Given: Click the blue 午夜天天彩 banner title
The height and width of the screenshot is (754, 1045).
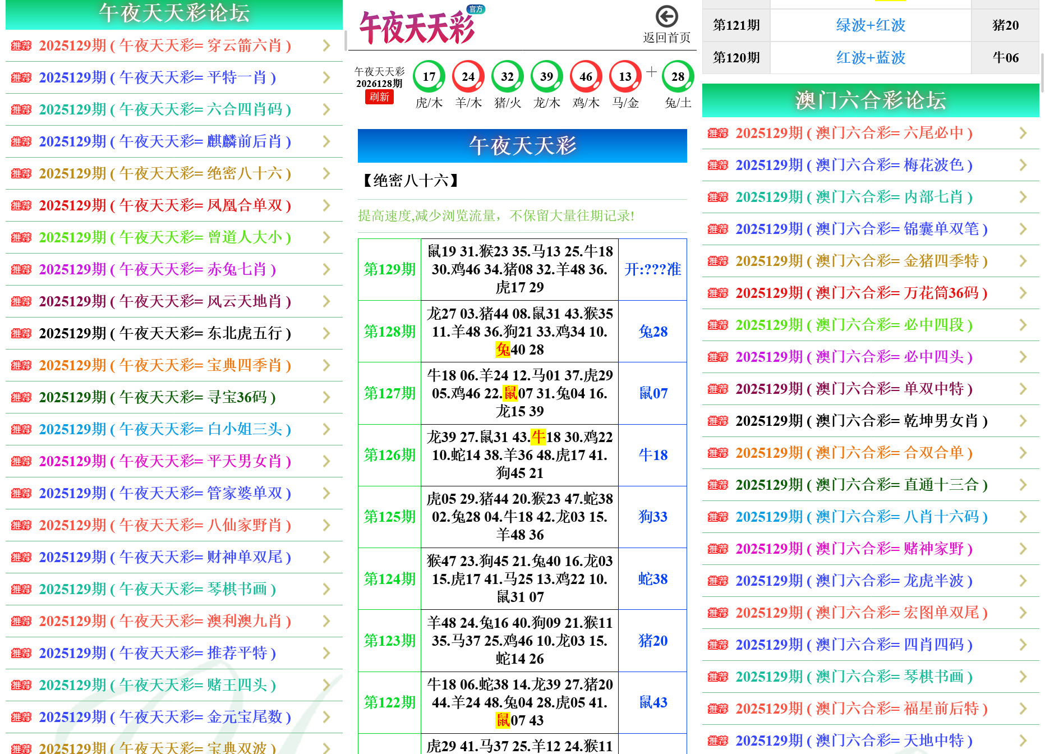Looking at the screenshot, I should [x=522, y=146].
